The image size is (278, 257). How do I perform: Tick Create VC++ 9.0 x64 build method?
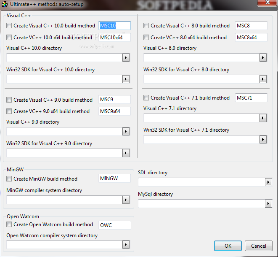(x=9, y=111)
